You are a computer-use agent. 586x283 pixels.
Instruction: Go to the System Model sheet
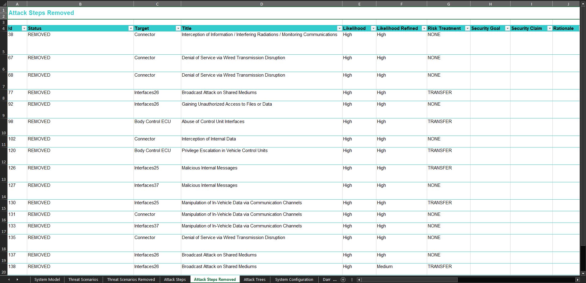coord(47,280)
